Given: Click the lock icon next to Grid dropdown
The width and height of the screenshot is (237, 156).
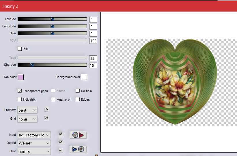Looking at the screenshot, I should [x=46, y=118].
